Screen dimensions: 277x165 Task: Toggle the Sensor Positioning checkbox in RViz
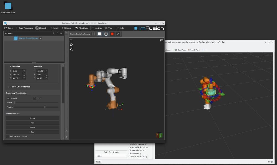click(129, 156)
